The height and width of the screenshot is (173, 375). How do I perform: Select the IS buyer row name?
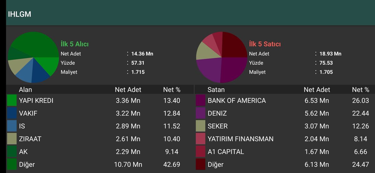point(22,126)
